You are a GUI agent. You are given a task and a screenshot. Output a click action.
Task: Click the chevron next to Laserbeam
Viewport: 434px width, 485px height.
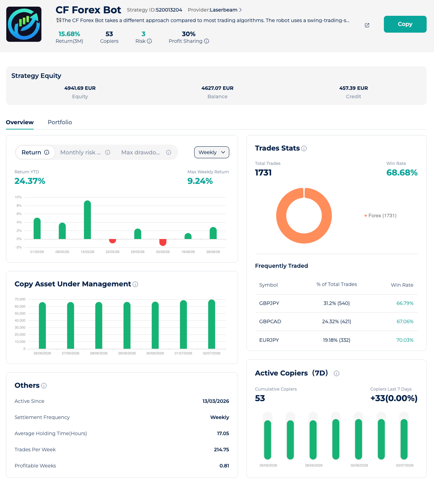coord(240,10)
